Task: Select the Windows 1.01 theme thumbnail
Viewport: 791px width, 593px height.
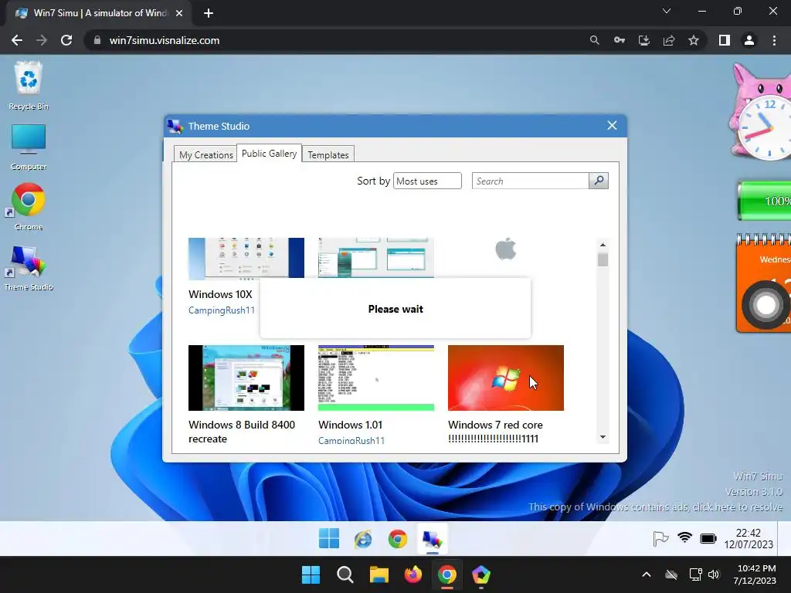Action: click(x=376, y=378)
